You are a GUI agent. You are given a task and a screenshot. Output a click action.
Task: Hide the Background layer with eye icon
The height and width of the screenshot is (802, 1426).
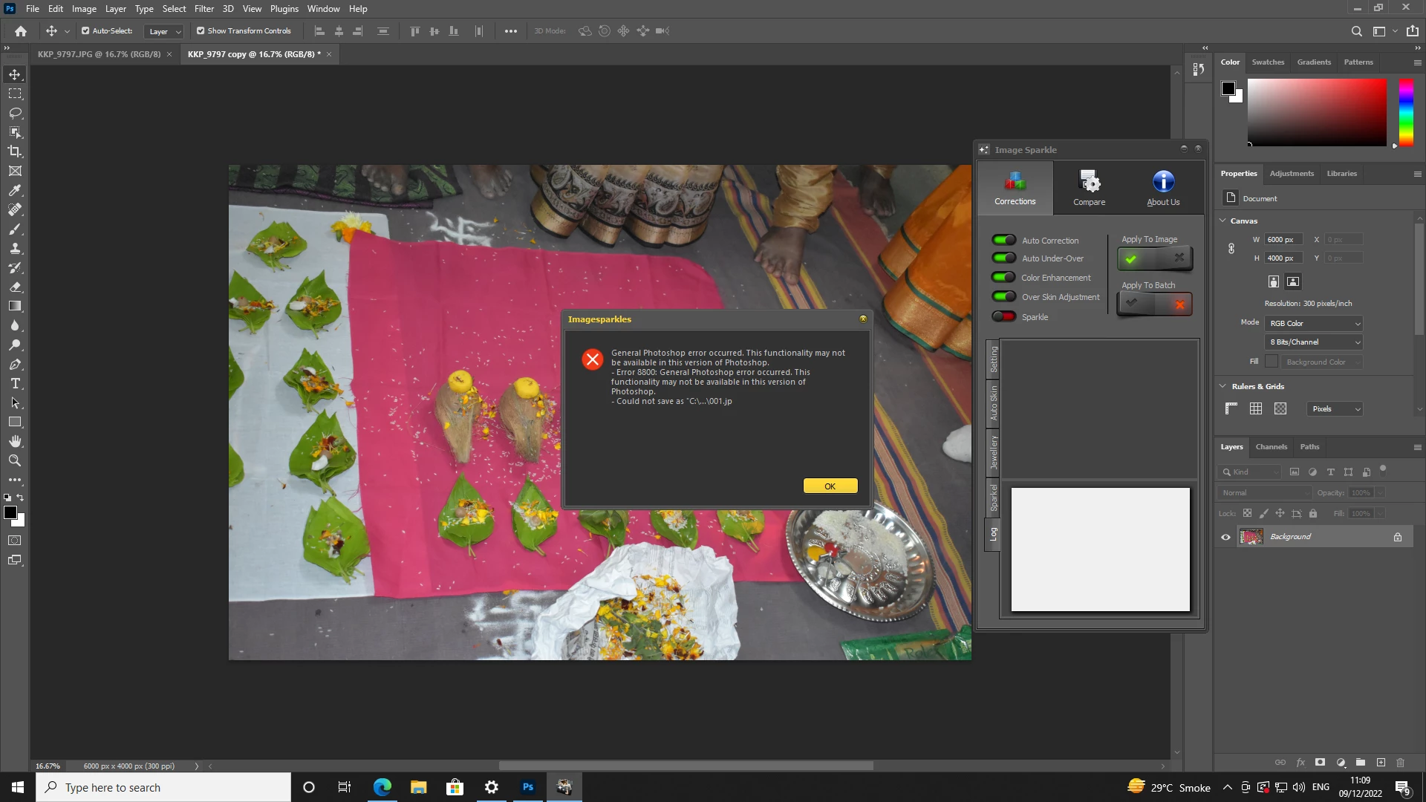tap(1225, 537)
